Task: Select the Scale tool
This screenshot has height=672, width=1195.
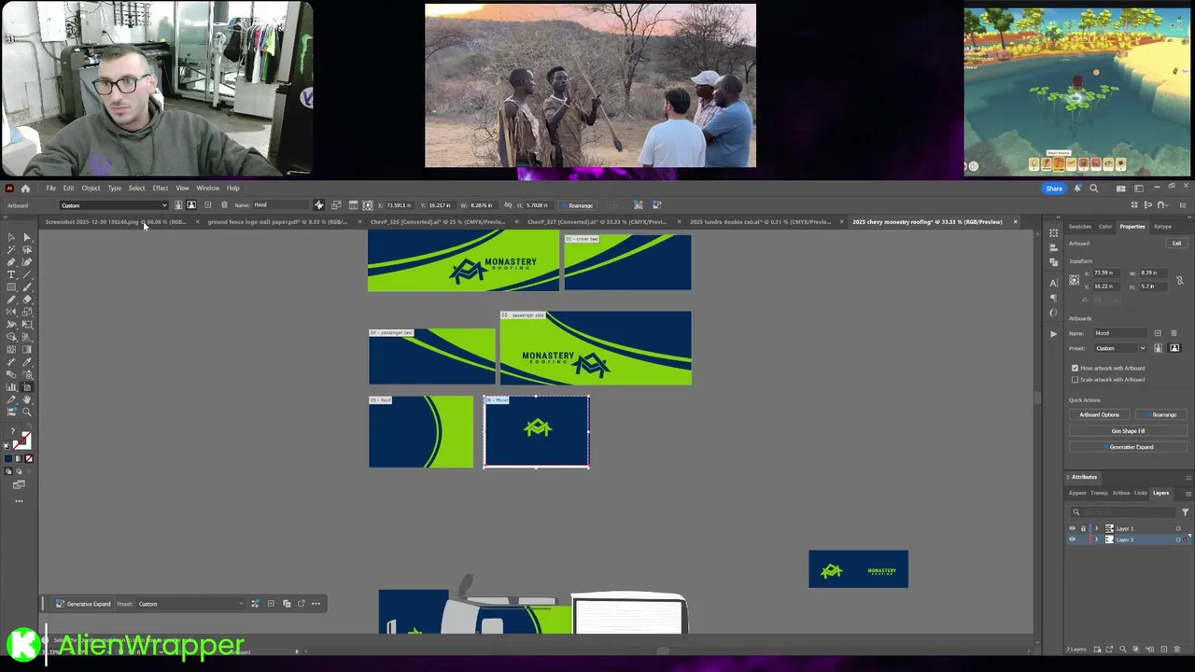Action: coord(27,312)
